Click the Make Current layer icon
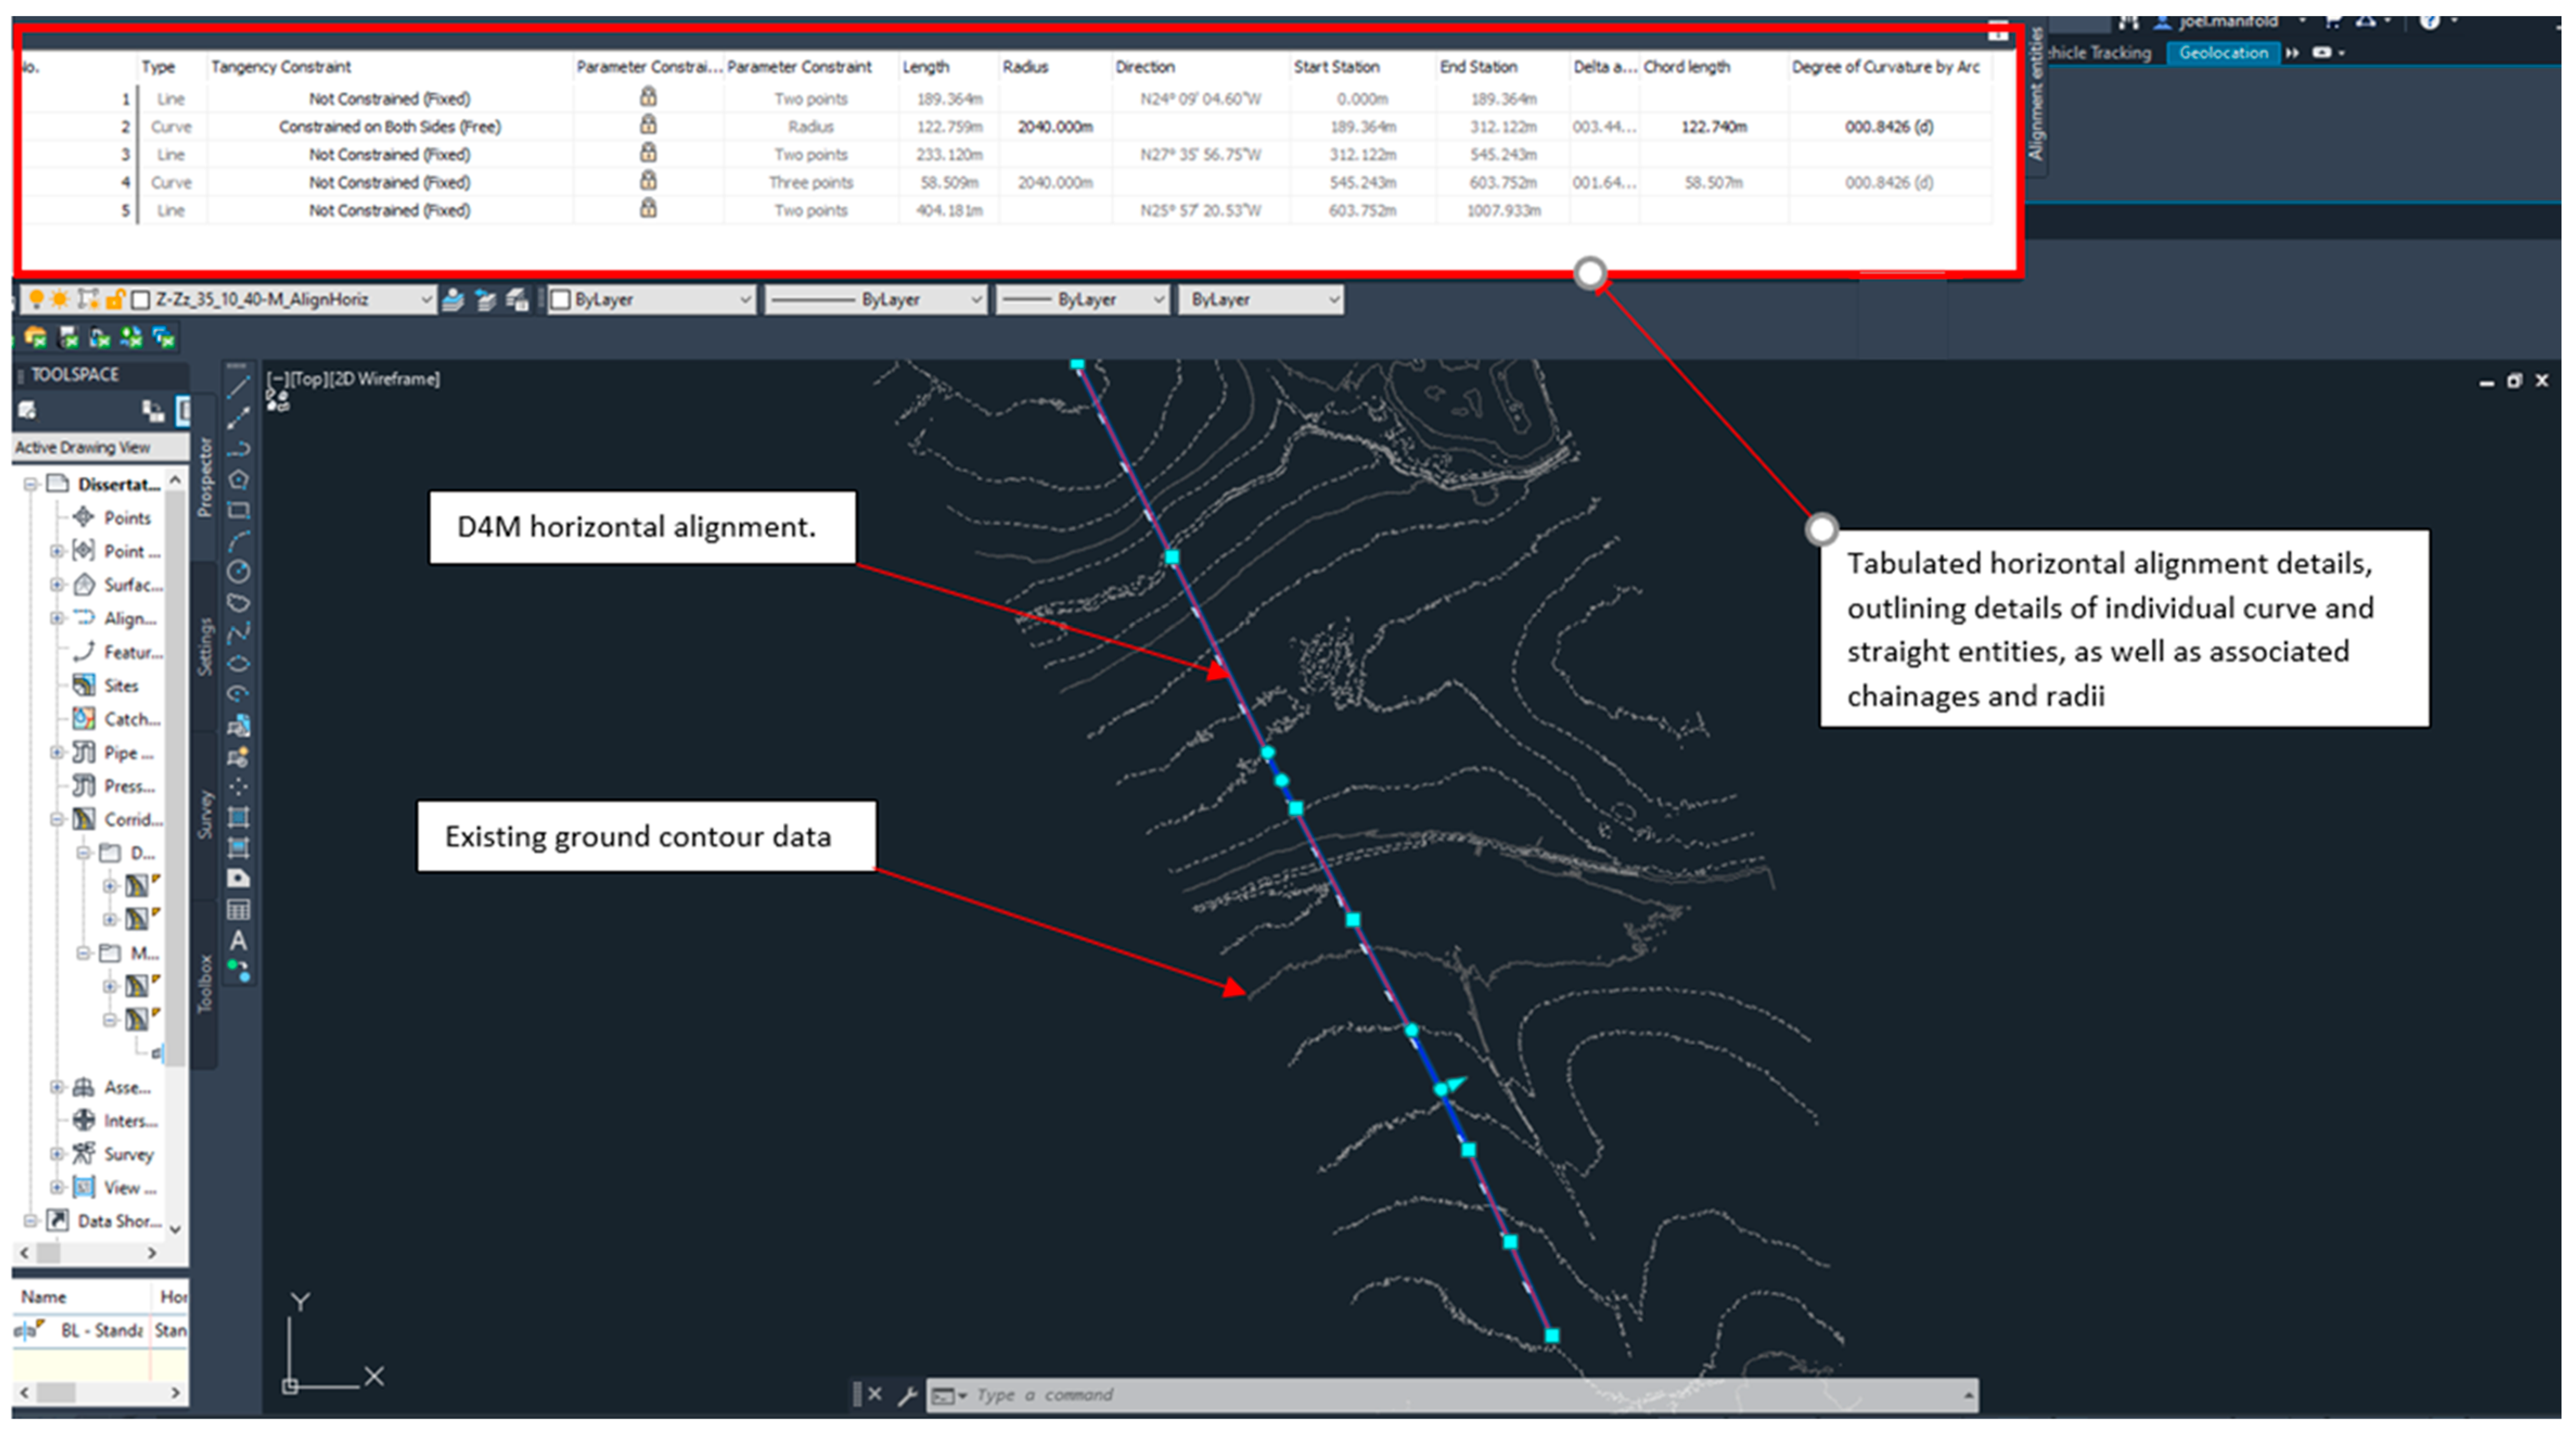Viewport: 2576px width, 1431px height. click(453, 299)
